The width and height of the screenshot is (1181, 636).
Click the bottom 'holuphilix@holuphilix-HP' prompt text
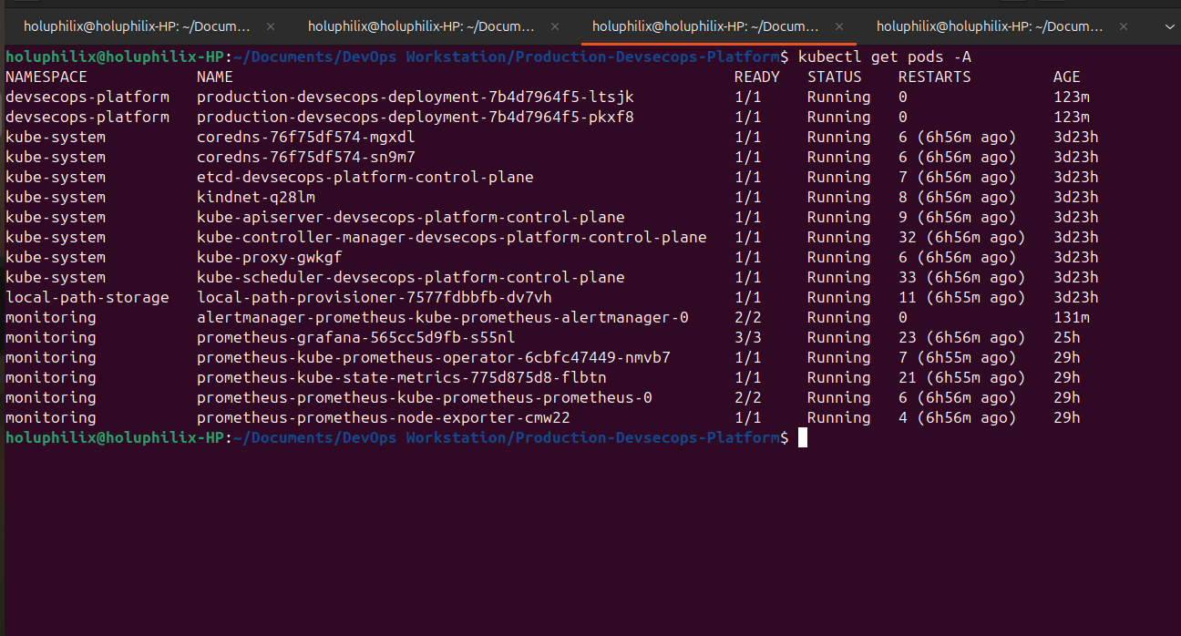click(115, 437)
